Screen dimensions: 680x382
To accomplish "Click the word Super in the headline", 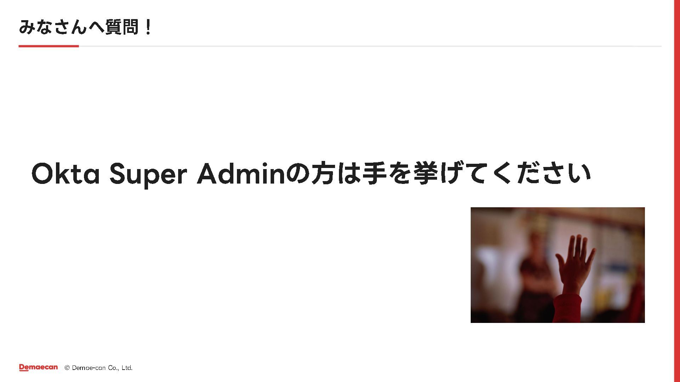I will tap(148, 174).
